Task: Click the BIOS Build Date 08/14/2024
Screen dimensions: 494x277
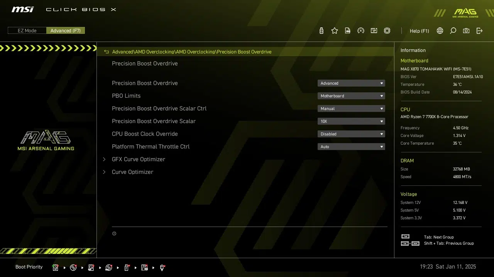Action: [462, 92]
